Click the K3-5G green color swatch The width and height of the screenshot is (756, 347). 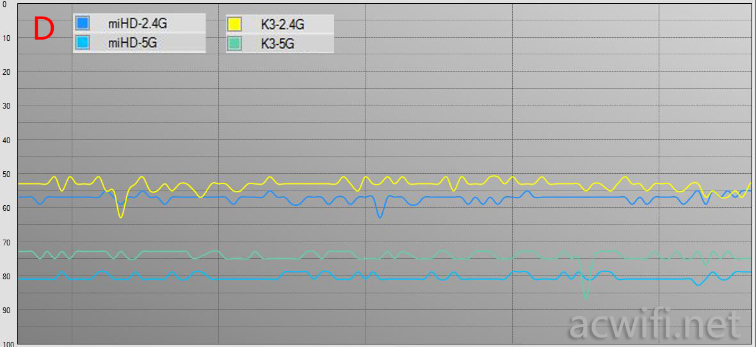[x=235, y=43]
